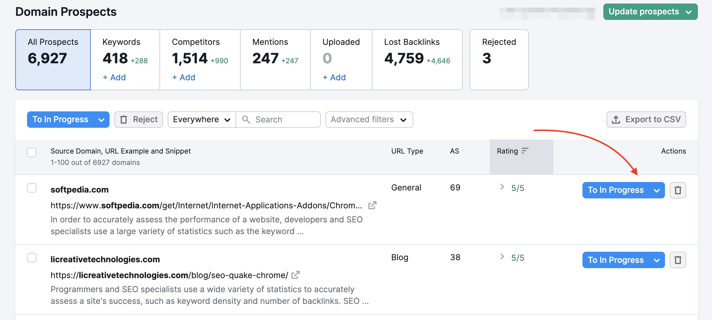Switch to the Lost Backlinks tab
This screenshot has width=712, height=320.
click(417, 59)
